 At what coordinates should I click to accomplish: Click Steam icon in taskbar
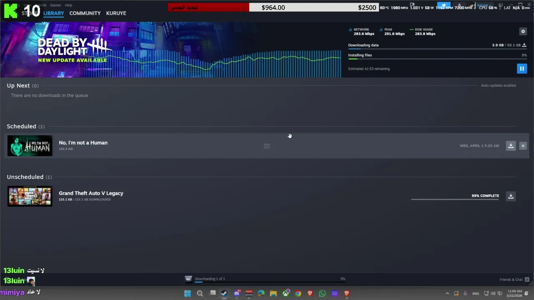224,293
